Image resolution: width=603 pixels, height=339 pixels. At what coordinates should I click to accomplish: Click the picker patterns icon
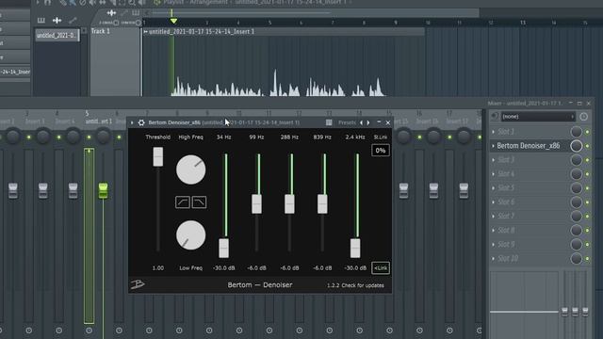tap(41, 21)
